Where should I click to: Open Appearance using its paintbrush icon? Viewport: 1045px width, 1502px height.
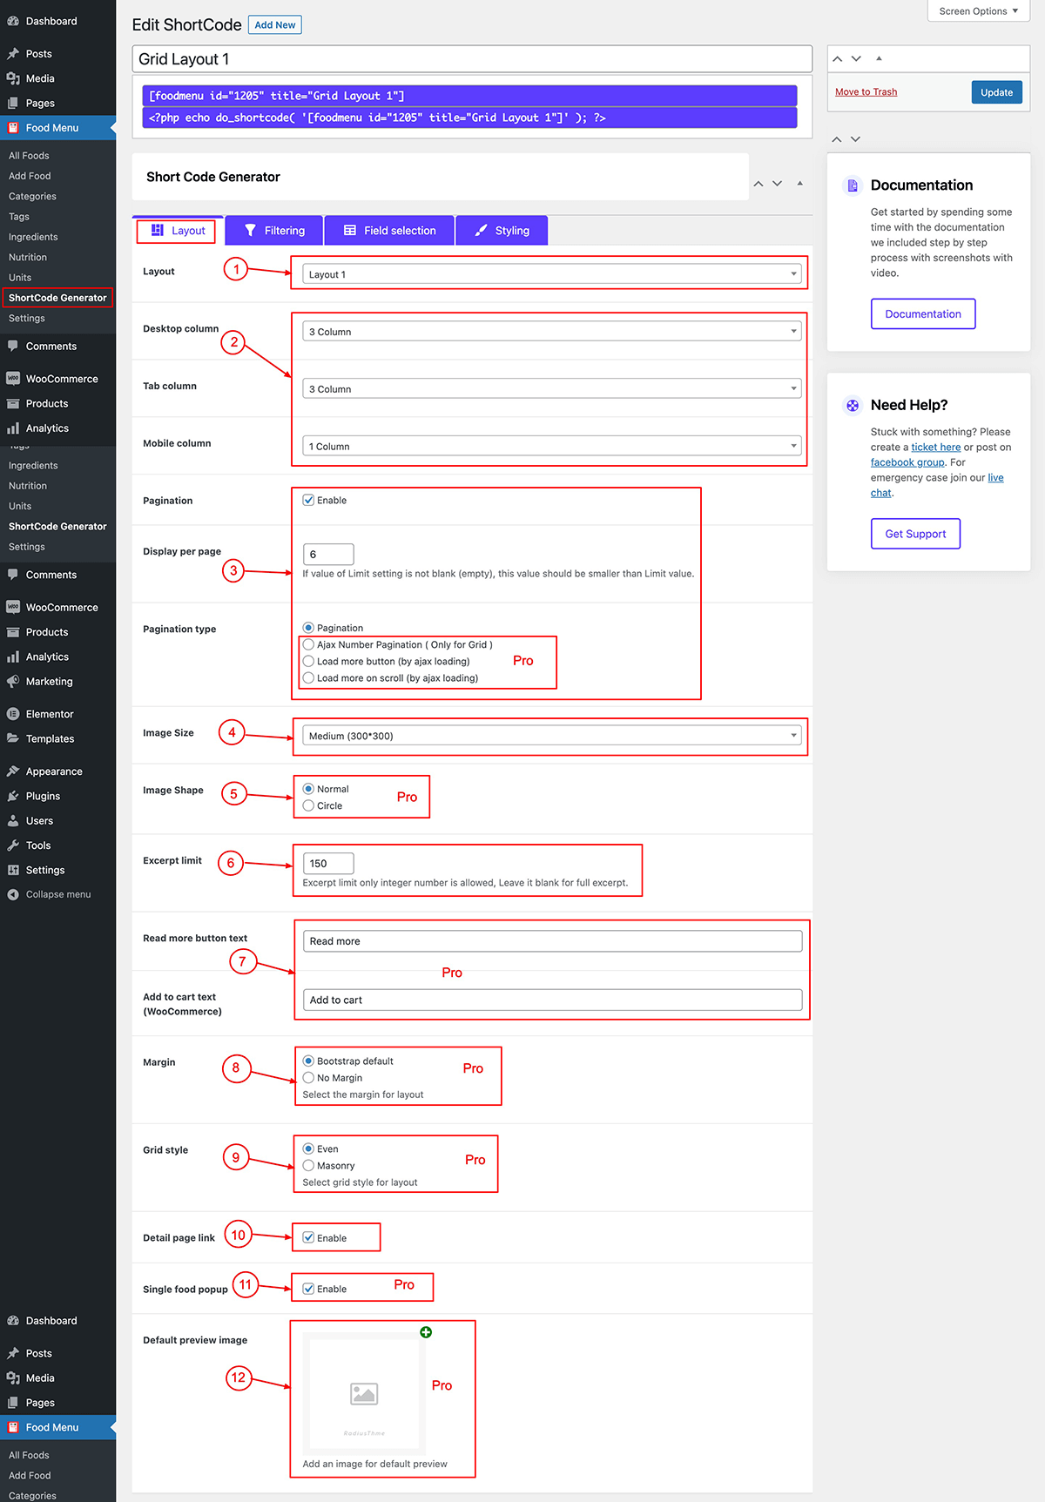coord(13,771)
